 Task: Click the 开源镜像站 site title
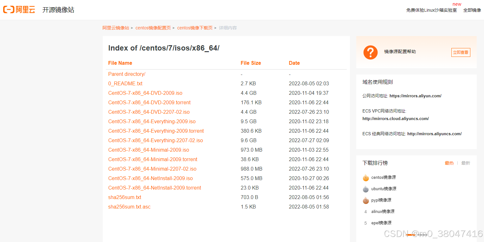58,10
